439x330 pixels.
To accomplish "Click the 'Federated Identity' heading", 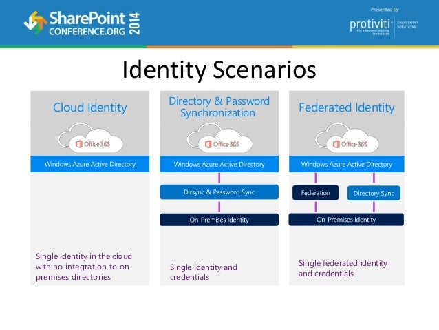I will pos(347,107).
